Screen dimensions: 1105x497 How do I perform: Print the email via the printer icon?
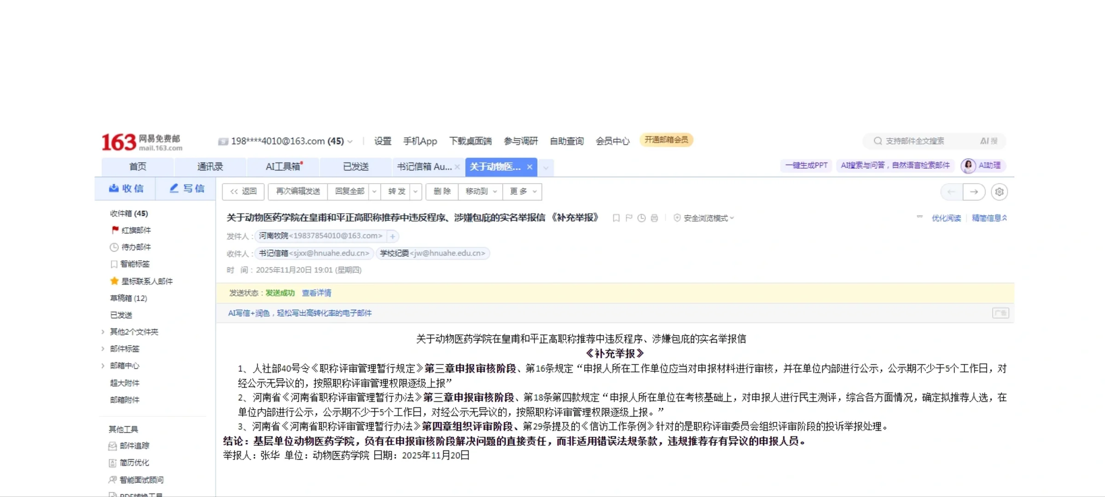[654, 218]
